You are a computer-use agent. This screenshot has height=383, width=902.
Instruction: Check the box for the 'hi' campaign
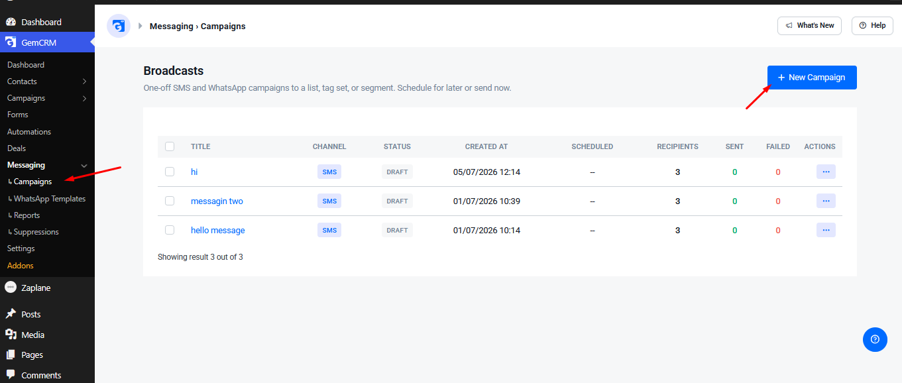point(170,172)
